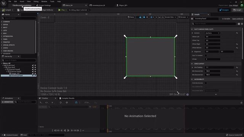Collapse Slot (Canvas Panel Slot) section
Viewport: 244px width, 137px height.
(x=192, y=29)
